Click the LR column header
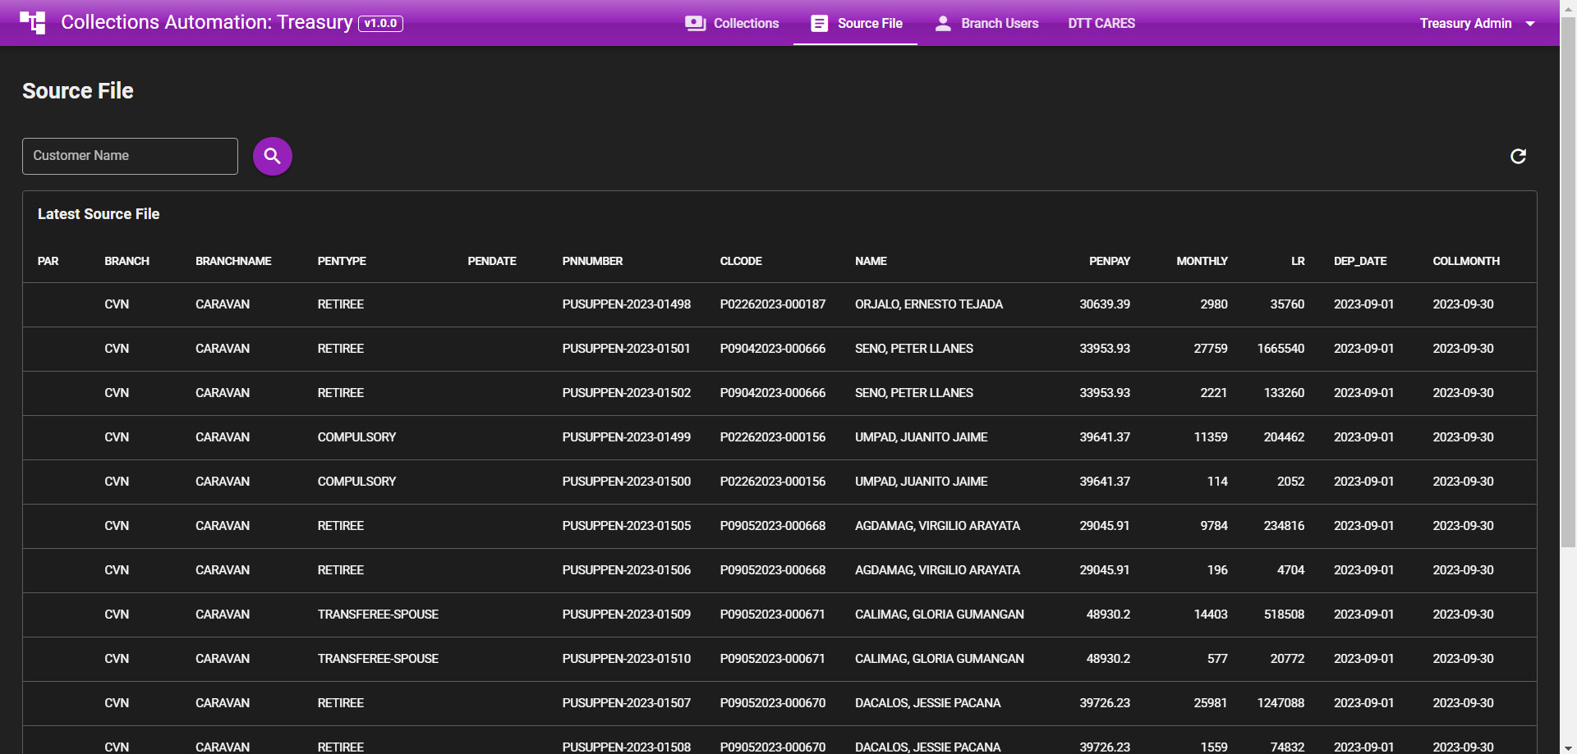1577x754 pixels. pos(1298,261)
